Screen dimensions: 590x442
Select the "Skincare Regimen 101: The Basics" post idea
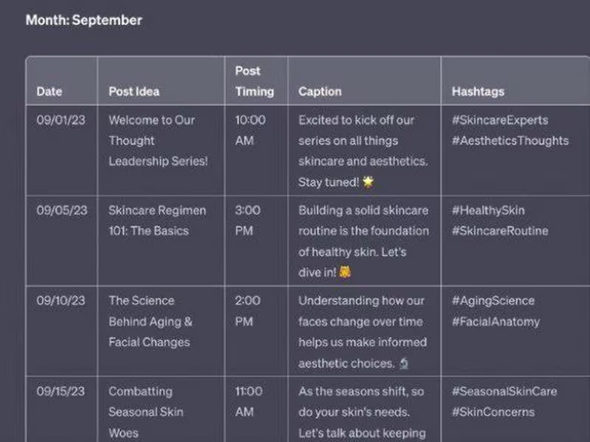pos(157,220)
